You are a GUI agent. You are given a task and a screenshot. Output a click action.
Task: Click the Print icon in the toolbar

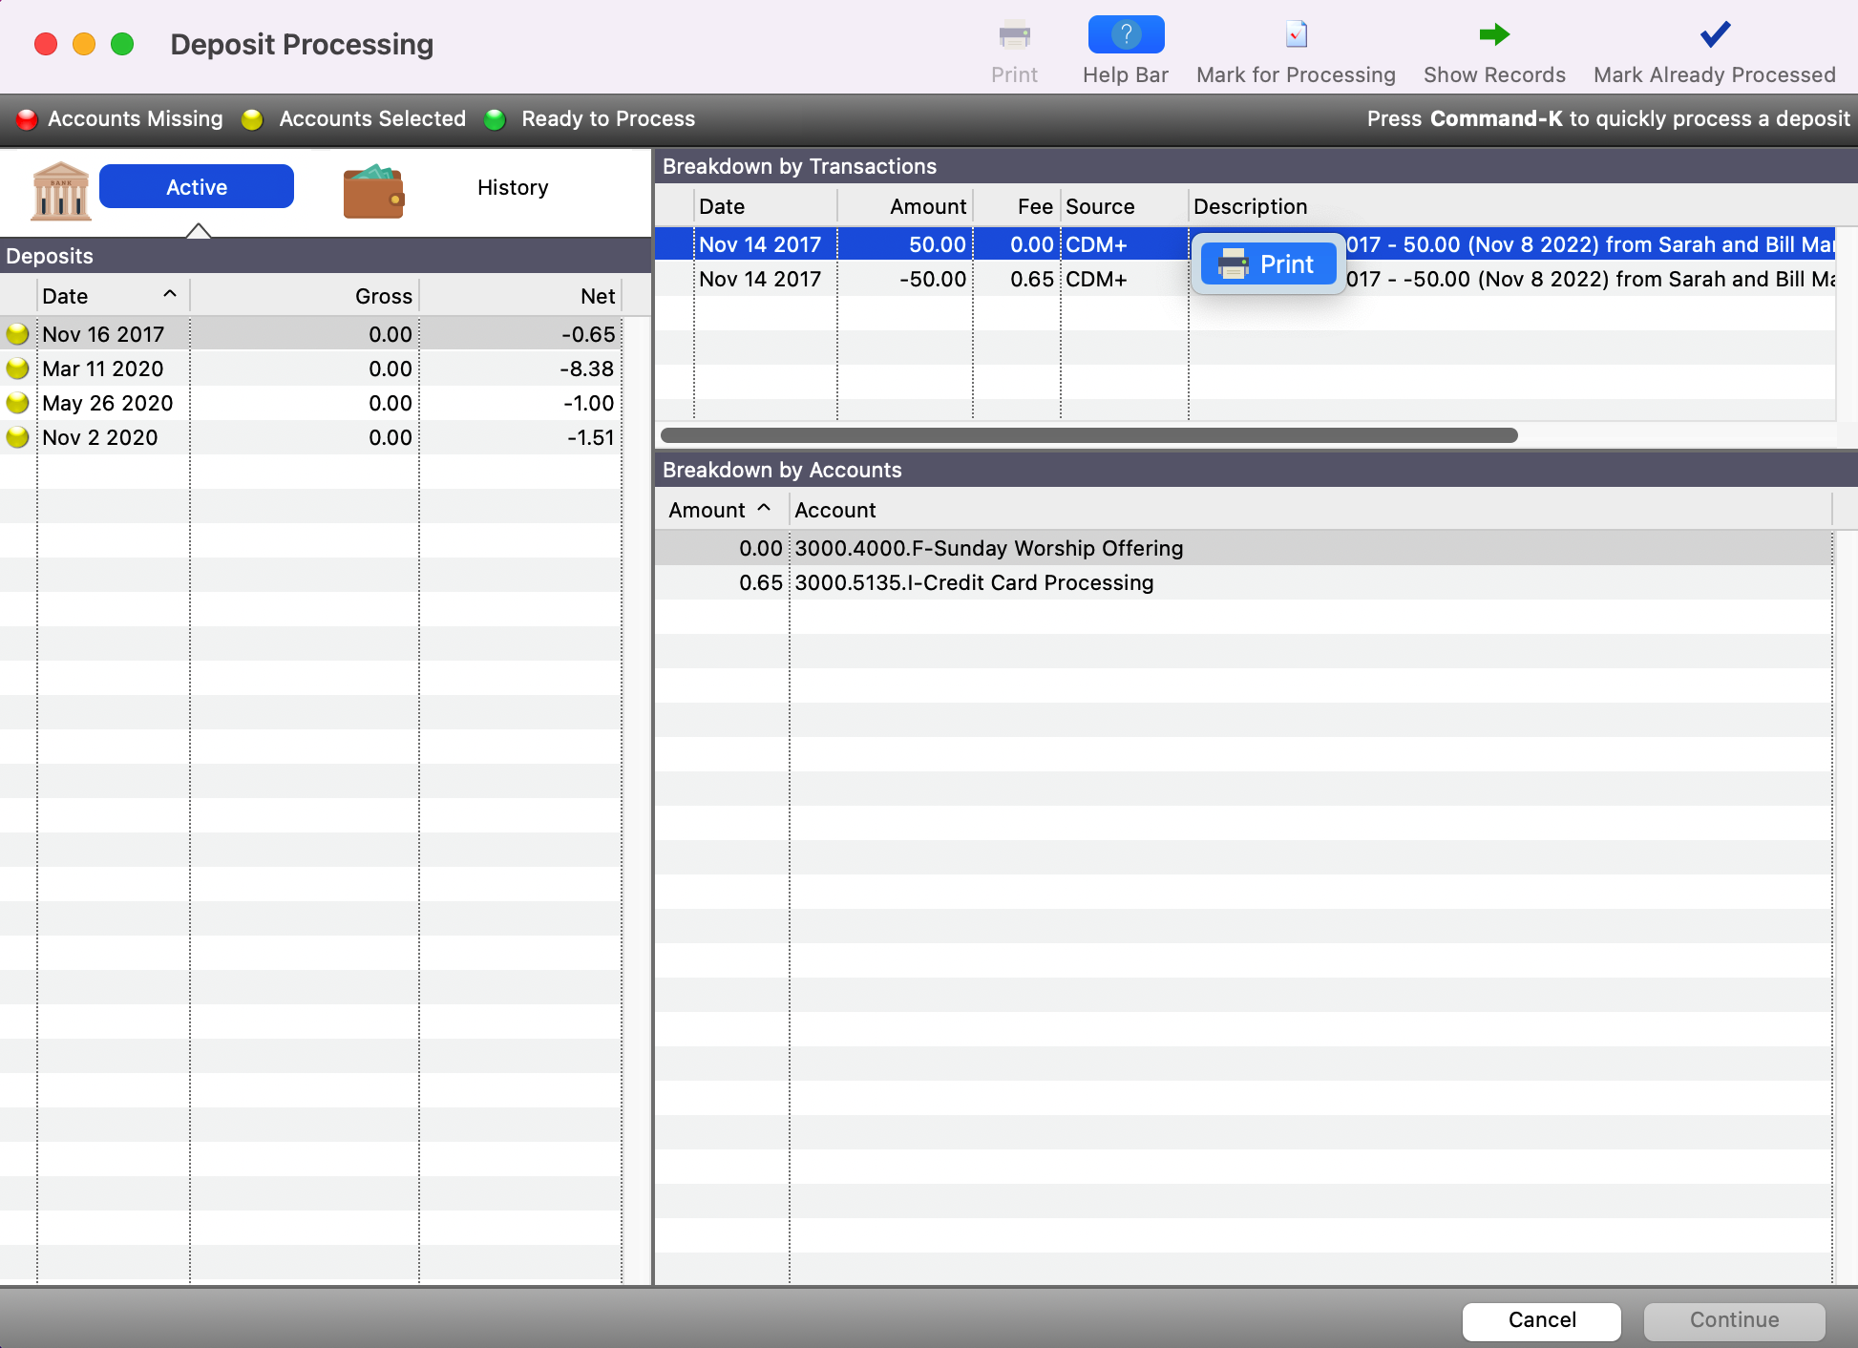pyautogui.click(x=1014, y=35)
